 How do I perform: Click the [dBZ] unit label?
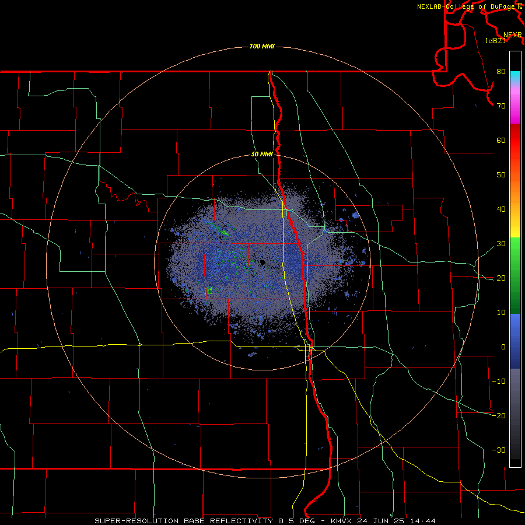pos(495,41)
